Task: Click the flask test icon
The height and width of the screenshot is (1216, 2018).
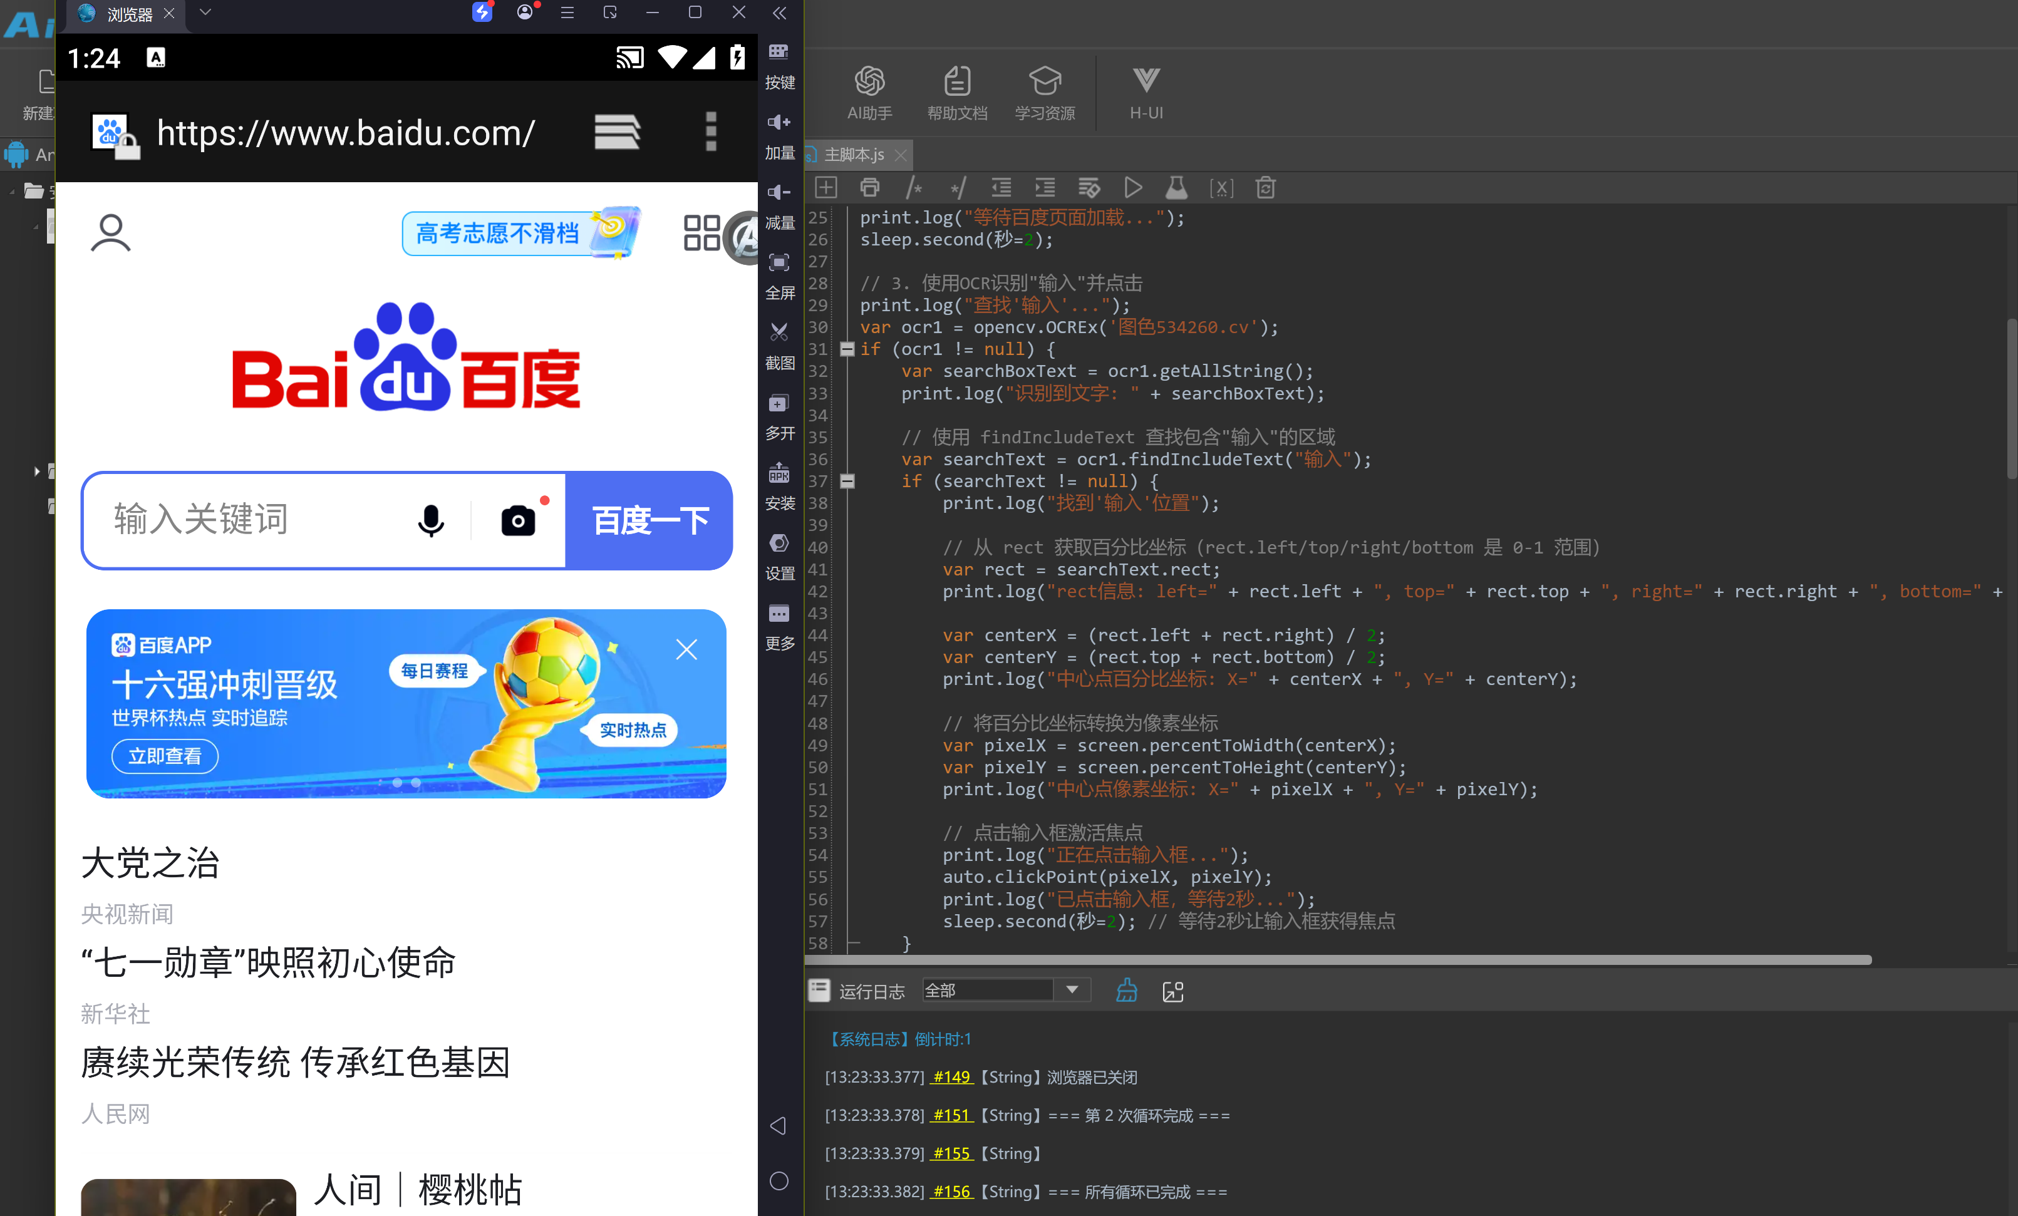Action: click(x=1176, y=187)
